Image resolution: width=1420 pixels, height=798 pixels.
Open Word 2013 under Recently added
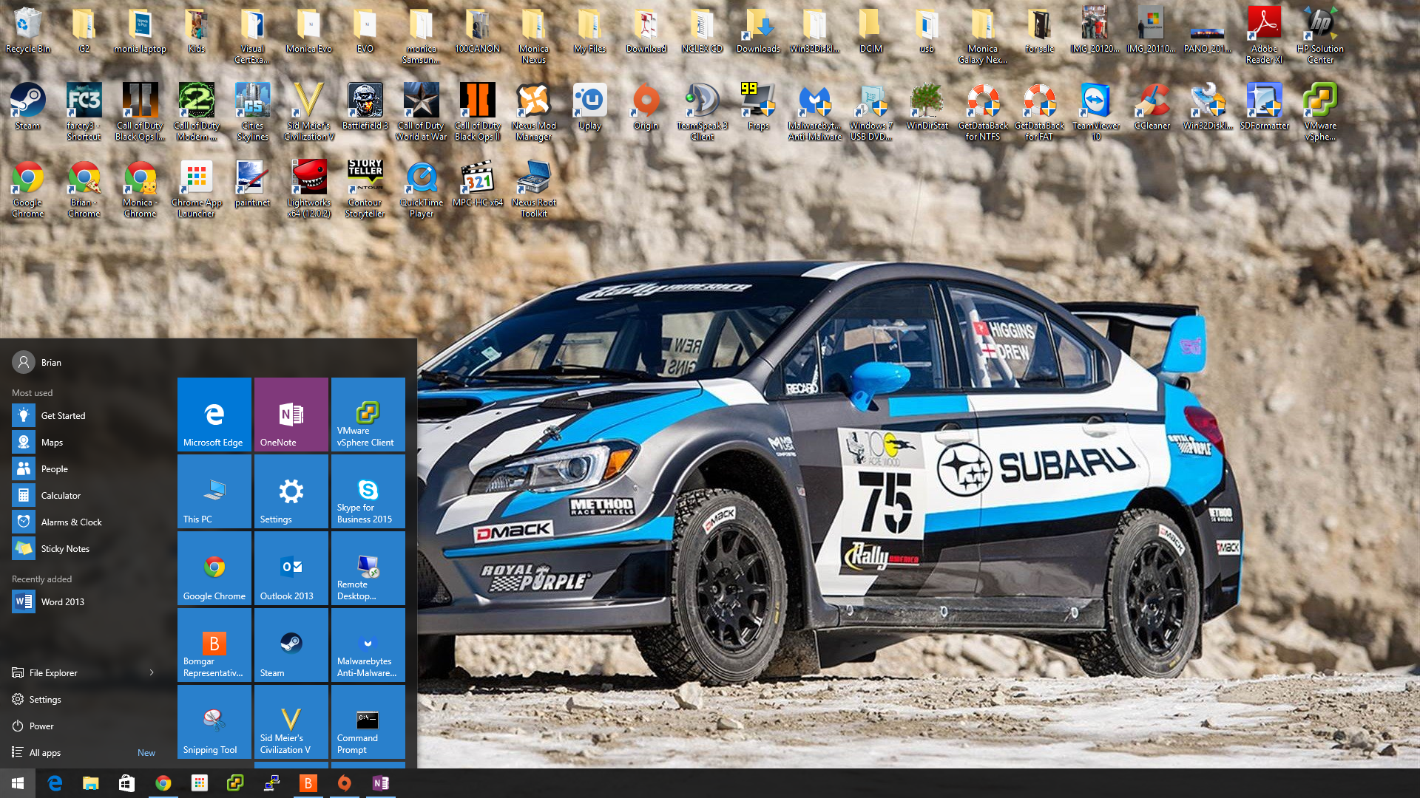point(86,601)
